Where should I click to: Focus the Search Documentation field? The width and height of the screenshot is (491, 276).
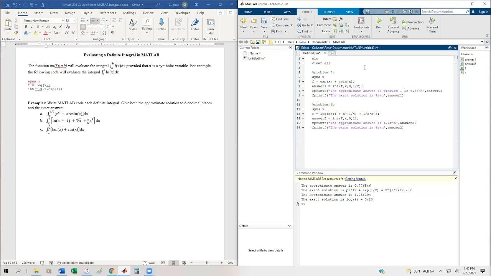point(445,12)
